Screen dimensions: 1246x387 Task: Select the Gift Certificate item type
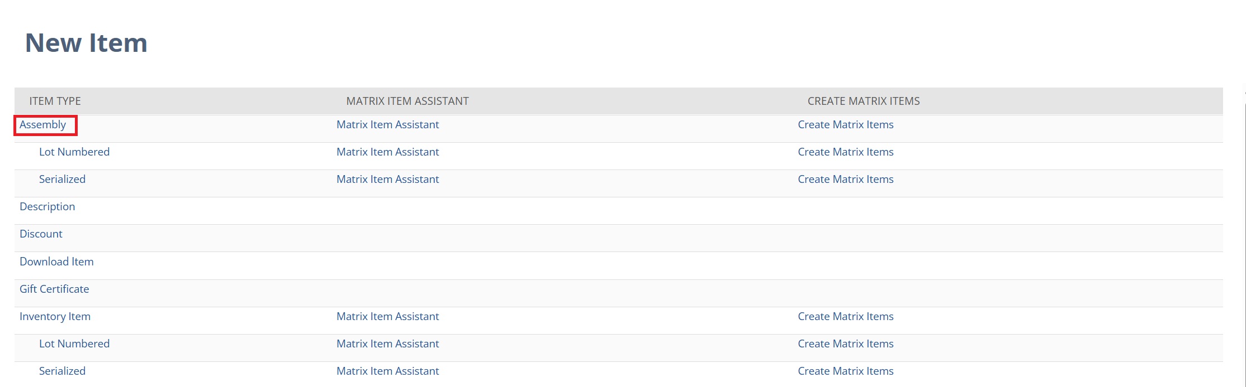[x=54, y=289]
